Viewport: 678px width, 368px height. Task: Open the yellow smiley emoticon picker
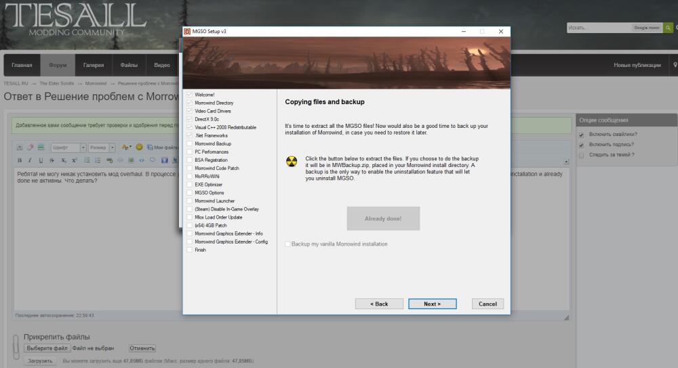click(x=139, y=147)
